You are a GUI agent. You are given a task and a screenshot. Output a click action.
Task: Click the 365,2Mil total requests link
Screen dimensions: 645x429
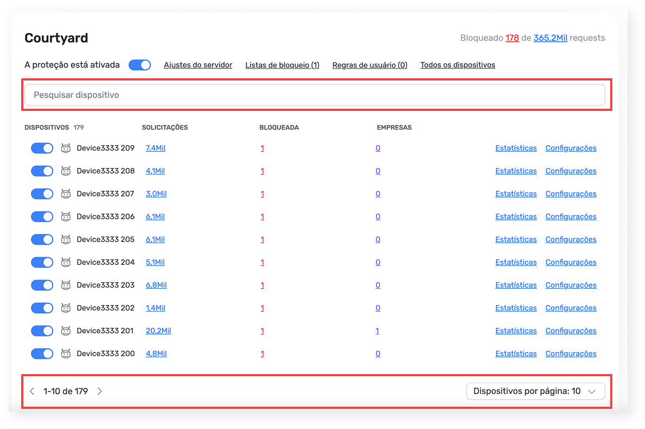(550, 38)
